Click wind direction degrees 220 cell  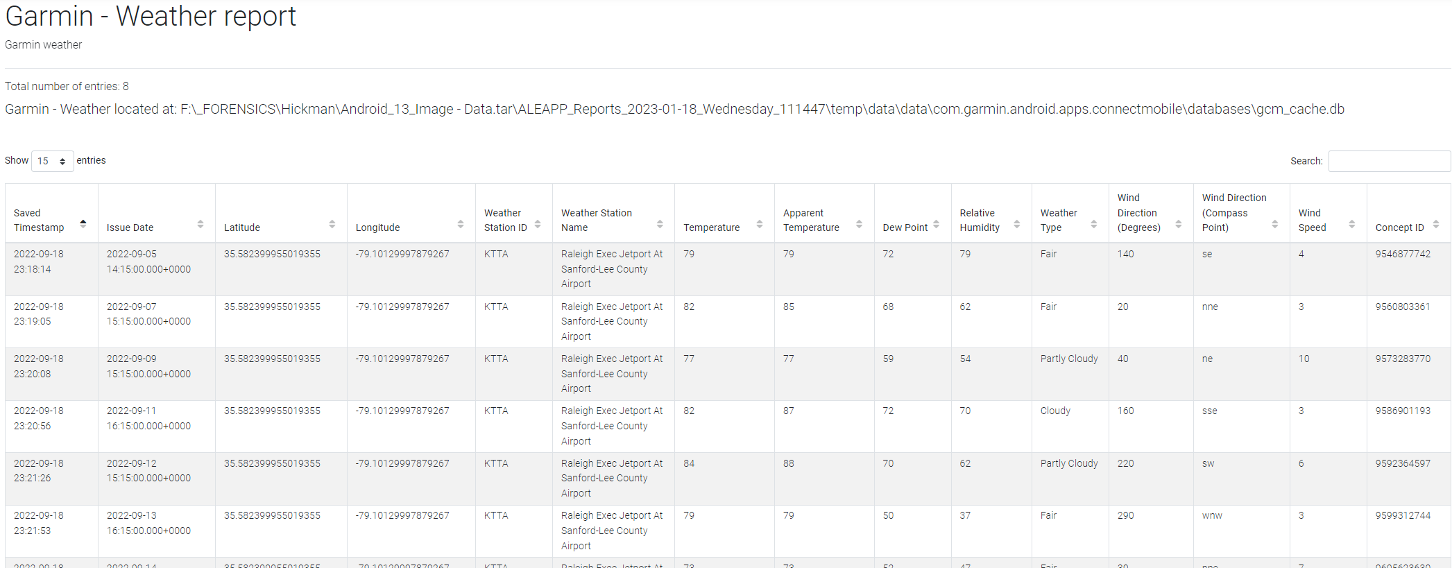pyautogui.click(x=1151, y=479)
